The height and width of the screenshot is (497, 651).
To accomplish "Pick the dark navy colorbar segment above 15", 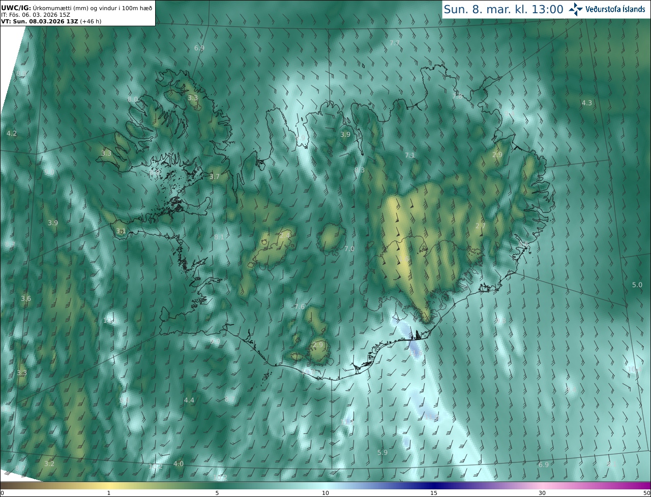I will click(434, 485).
